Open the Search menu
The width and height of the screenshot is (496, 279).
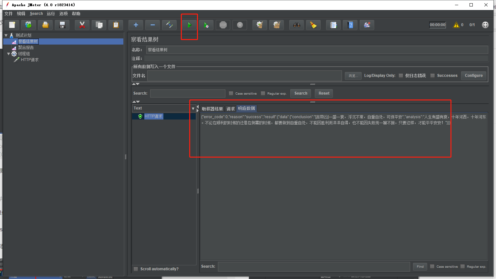[x=36, y=14]
